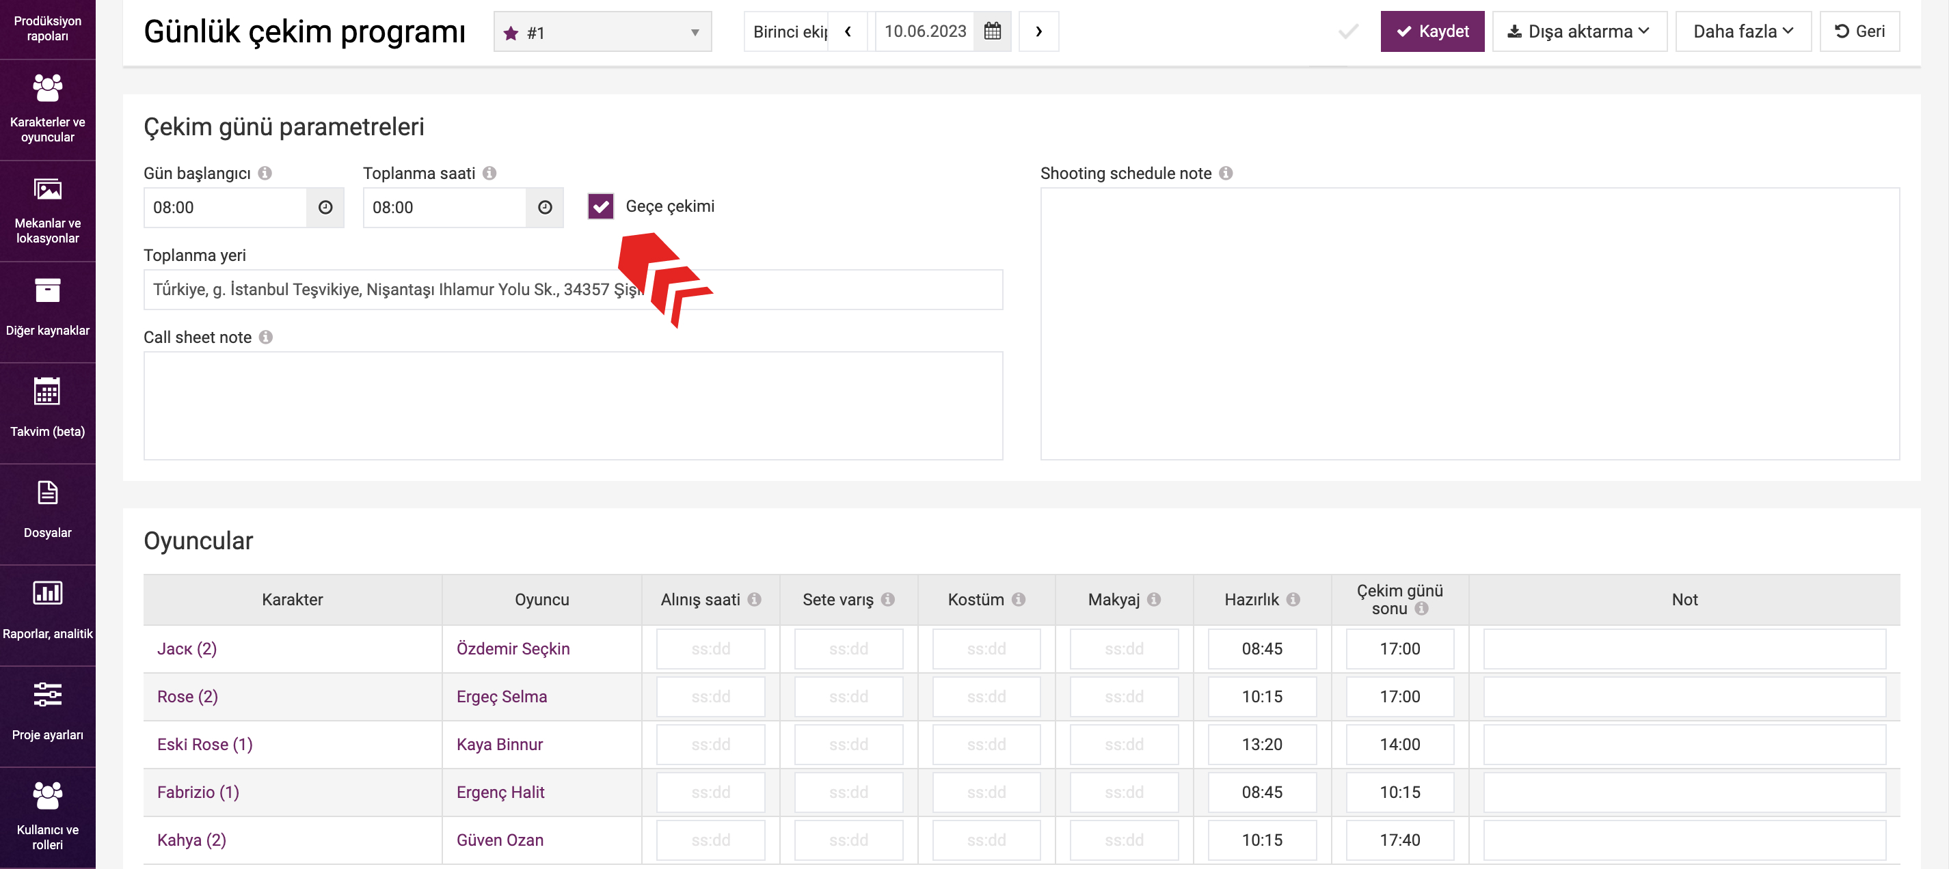
Task: Open actor Güven Ozan link
Action: [x=499, y=840]
